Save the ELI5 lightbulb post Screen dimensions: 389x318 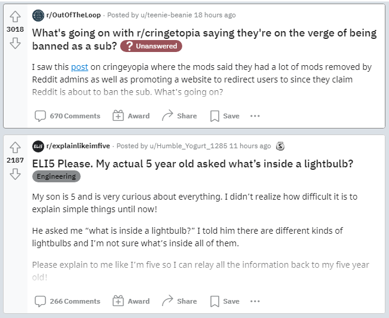pos(225,301)
